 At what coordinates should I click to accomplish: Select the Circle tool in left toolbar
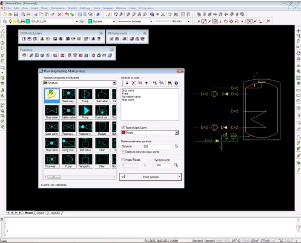(x=2, y=43)
